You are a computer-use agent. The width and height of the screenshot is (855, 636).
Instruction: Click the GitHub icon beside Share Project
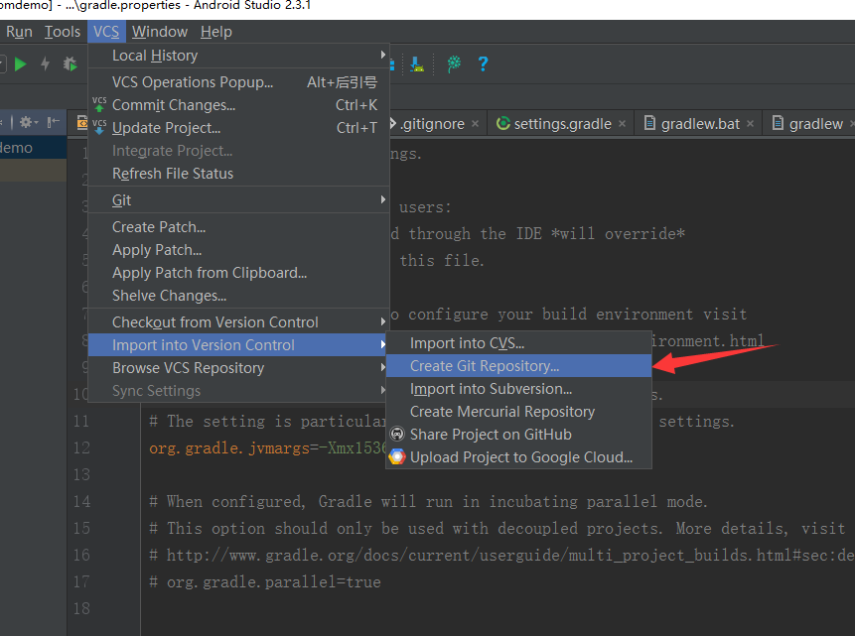pos(397,435)
